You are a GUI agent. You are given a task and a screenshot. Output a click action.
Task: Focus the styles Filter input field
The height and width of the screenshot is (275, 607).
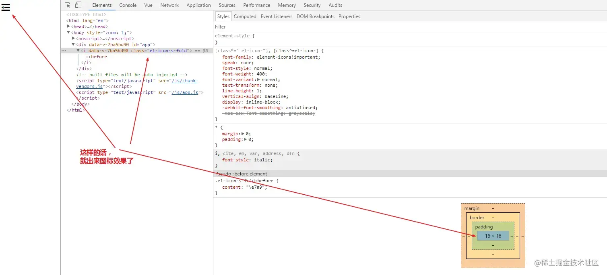tap(411, 27)
